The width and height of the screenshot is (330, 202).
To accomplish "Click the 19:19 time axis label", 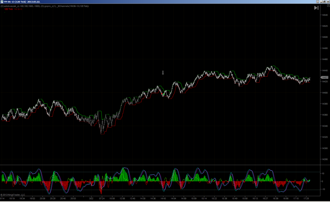I will pos(12,198).
